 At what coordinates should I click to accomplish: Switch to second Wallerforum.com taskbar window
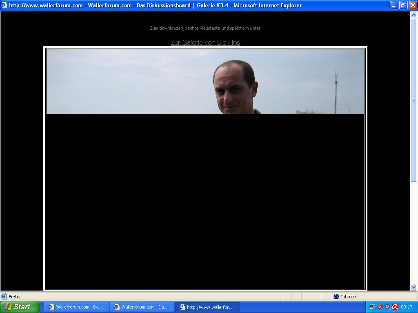142,307
